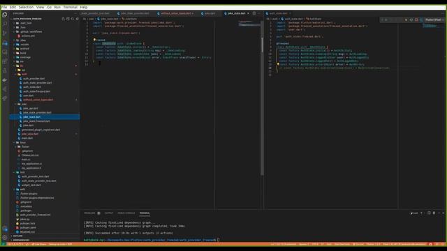The image size is (447, 251).
Task: Open the Help menu
Action: (84, 7)
